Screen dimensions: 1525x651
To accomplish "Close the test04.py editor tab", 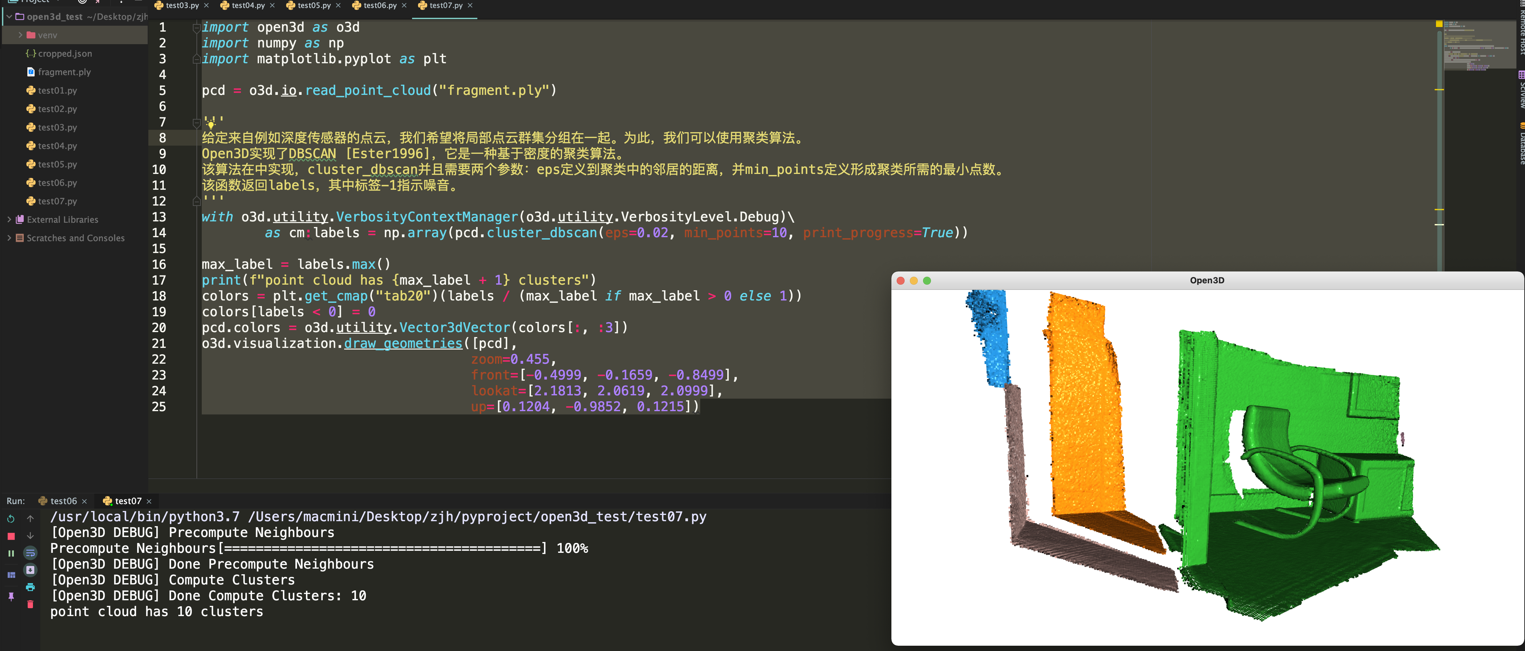I will click(272, 5).
